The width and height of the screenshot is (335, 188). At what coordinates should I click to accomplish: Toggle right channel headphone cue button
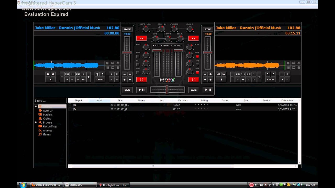(194, 80)
